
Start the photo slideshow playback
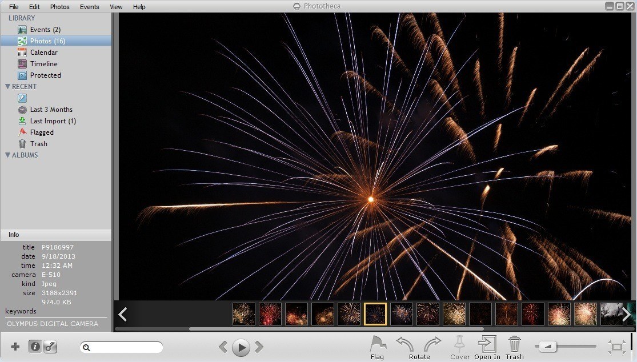(x=241, y=347)
